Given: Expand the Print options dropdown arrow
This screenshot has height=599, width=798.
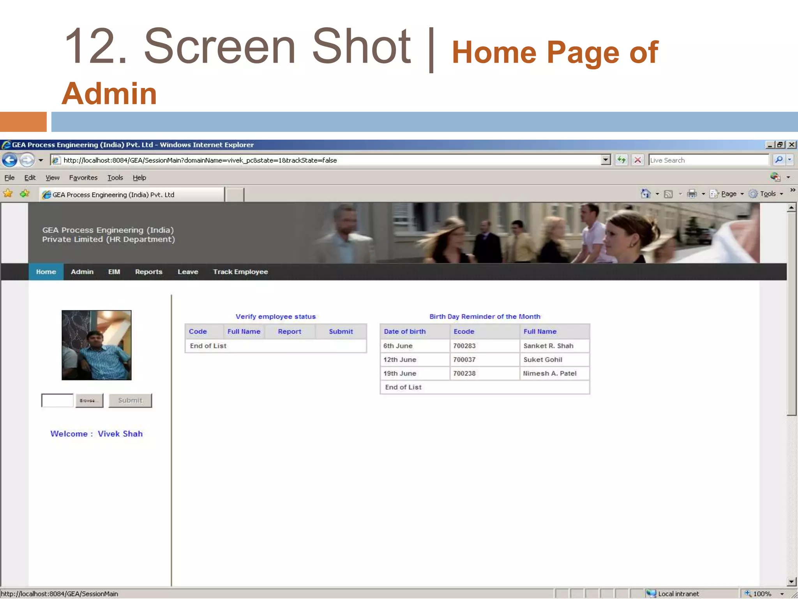Looking at the screenshot, I should (x=703, y=194).
